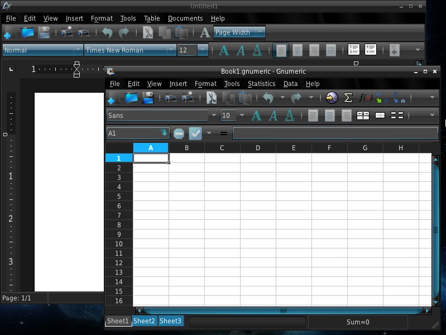This screenshot has width=446, height=335.
Task: Click the Copy icon in Gnumeric toolbar
Action: point(228,98)
